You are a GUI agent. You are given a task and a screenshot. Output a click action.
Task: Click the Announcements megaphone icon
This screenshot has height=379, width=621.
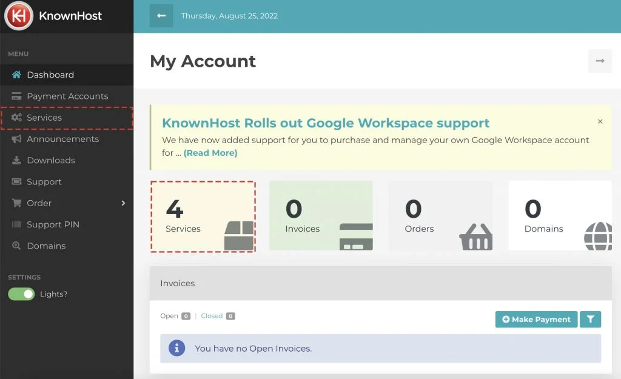(x=16, y=139)
